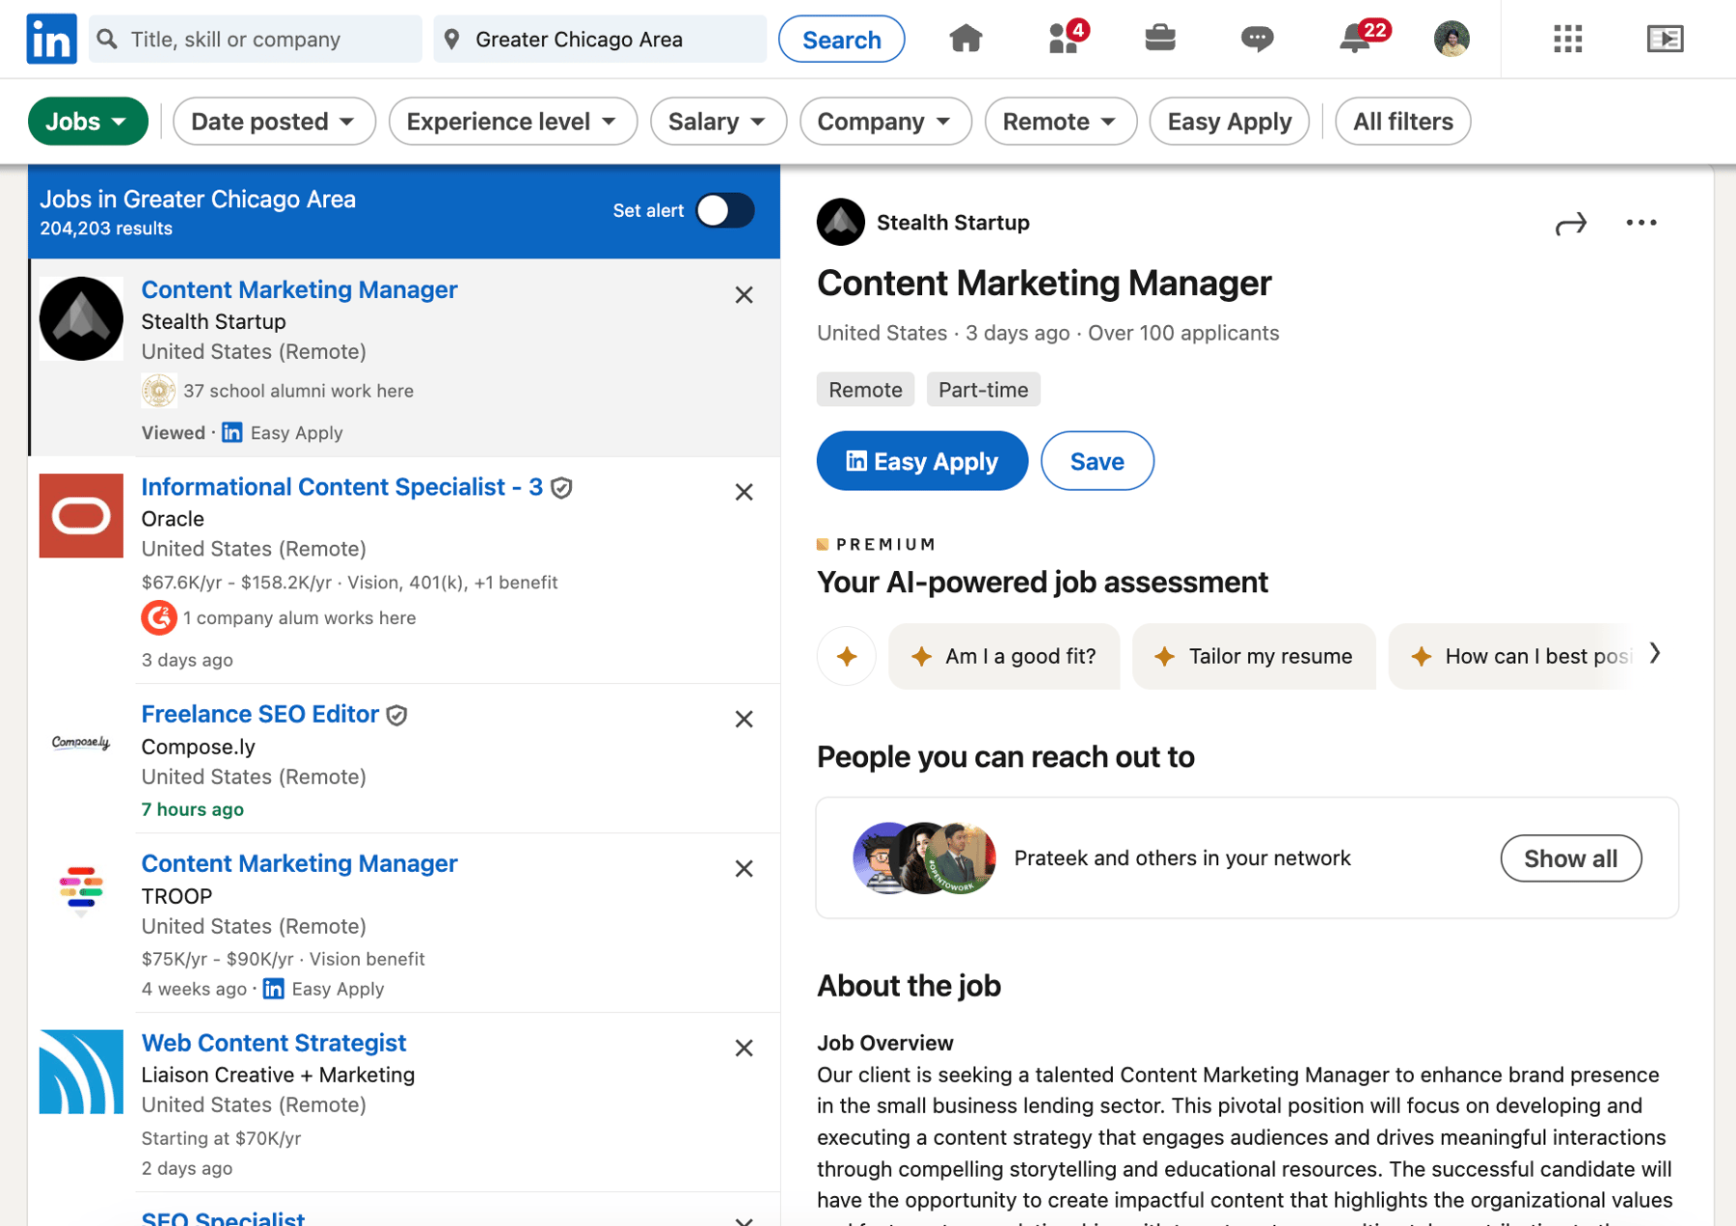Screen dimensions: 1736x1226
Task: Open the Messaging chat icon
Action: pyautogui.click(x=1257, y=39)
